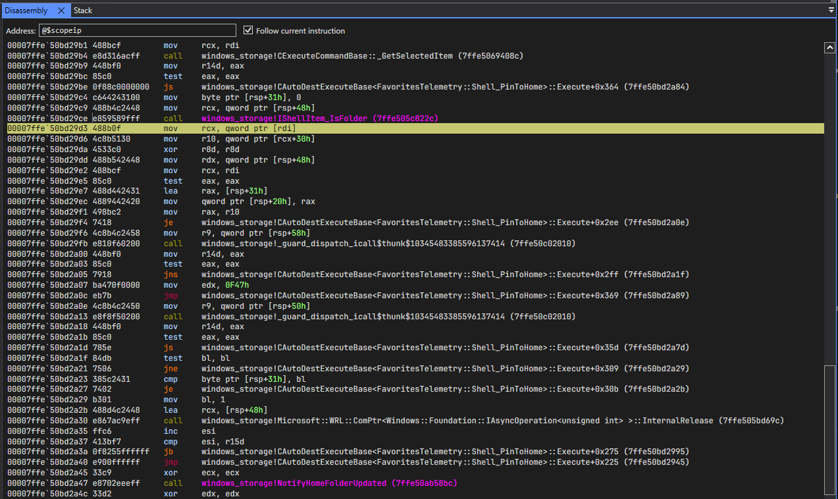Open the window options dropdown arrow at top right
The height and width of the screenshot is (499, 838).
click(831, 11)
